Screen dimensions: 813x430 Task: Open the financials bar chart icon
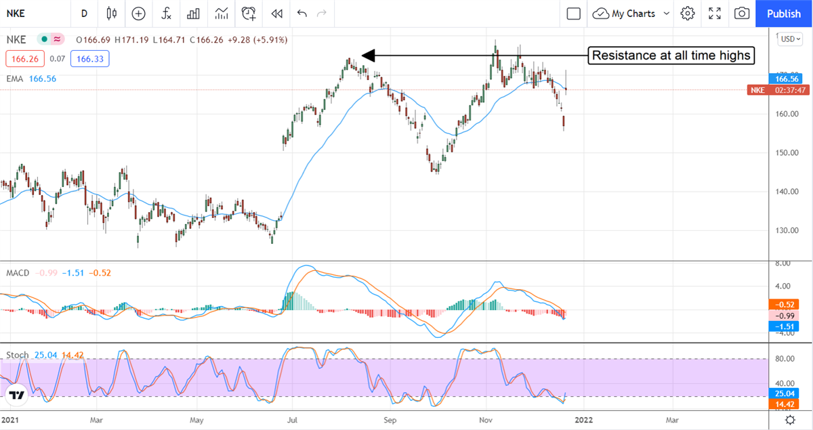(x=193, y=14)
